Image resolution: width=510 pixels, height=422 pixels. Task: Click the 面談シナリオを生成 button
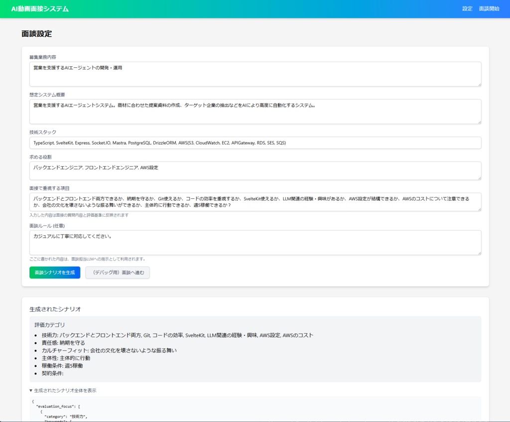pyautogui.click(x=55, y=273)
